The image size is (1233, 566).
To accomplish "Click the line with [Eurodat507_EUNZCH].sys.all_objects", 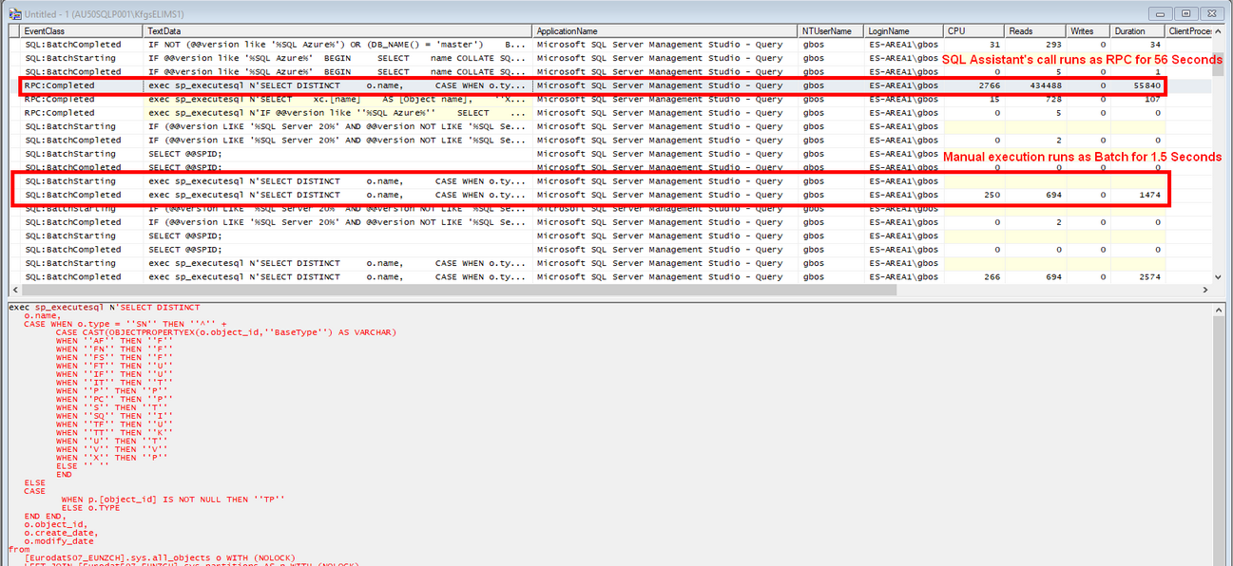I will click(160, 557).
